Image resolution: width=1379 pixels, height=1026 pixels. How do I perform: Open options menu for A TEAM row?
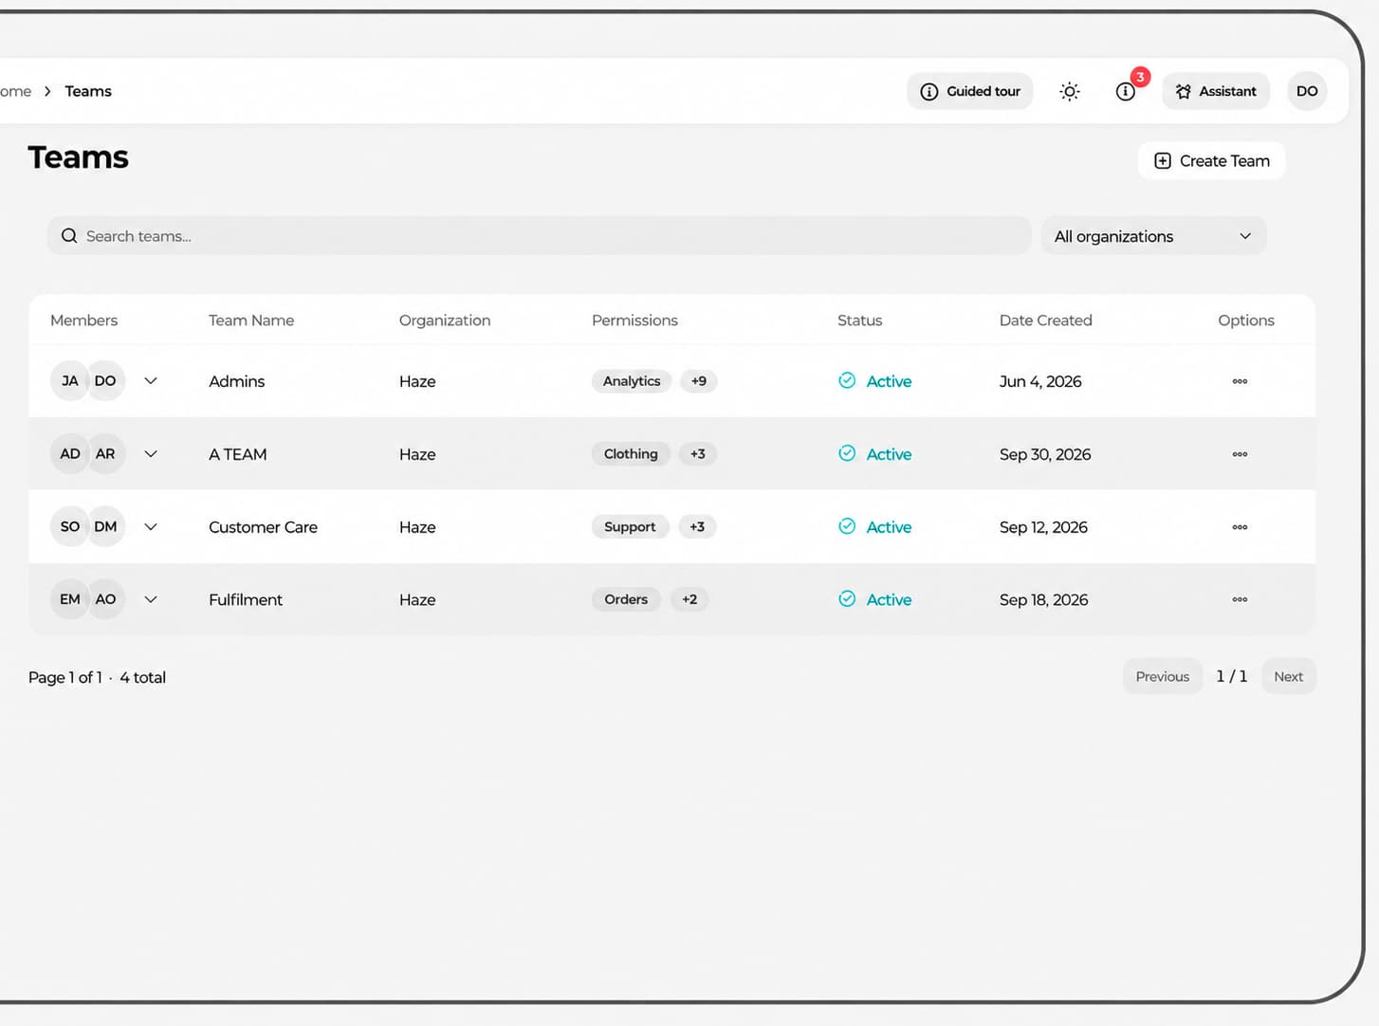pyautogui.click(x=1240, y=454)
